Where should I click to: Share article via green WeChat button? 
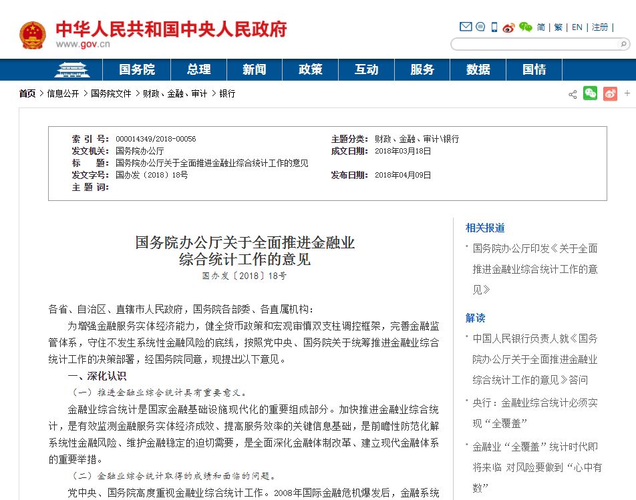coord(590,93)
